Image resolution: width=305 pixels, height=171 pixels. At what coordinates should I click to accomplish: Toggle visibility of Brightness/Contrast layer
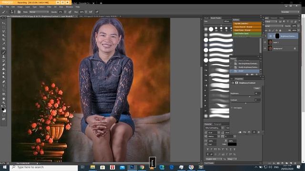pos(265,36)
